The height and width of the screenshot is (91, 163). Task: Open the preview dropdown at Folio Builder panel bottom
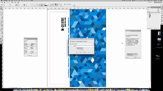coord(128,58)
